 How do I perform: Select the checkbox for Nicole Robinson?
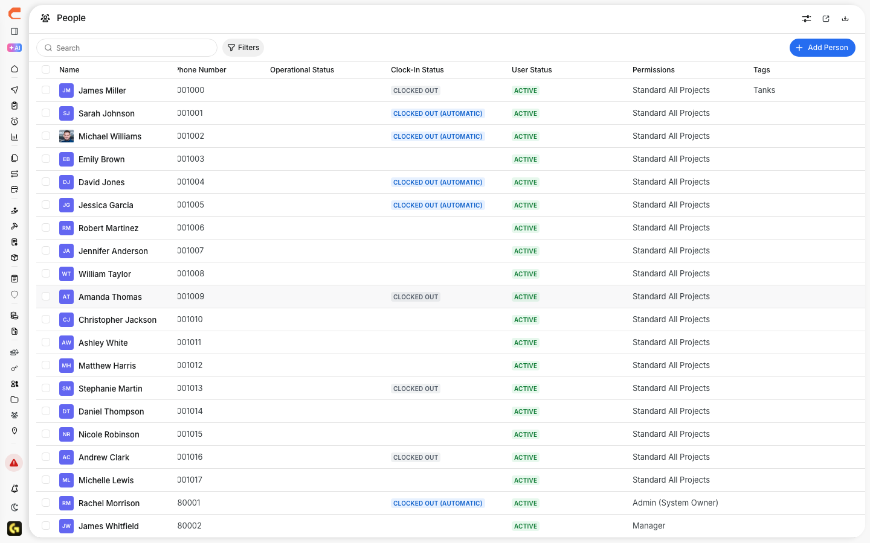(46, 434)
